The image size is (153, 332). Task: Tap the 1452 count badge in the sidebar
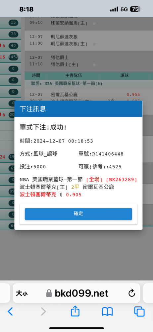click(x=13, y=57)
